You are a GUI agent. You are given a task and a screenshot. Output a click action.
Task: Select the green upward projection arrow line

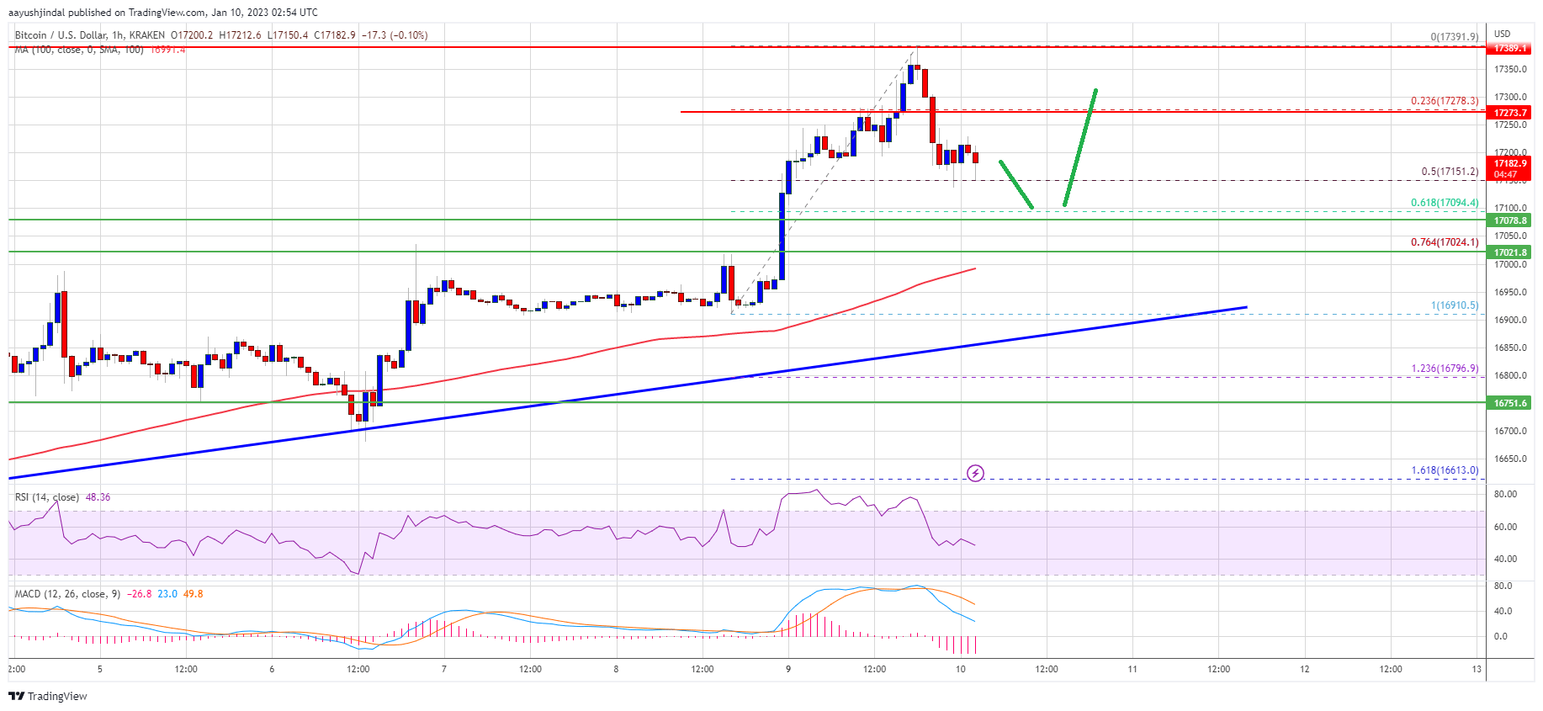click(x=1079, y=147)
